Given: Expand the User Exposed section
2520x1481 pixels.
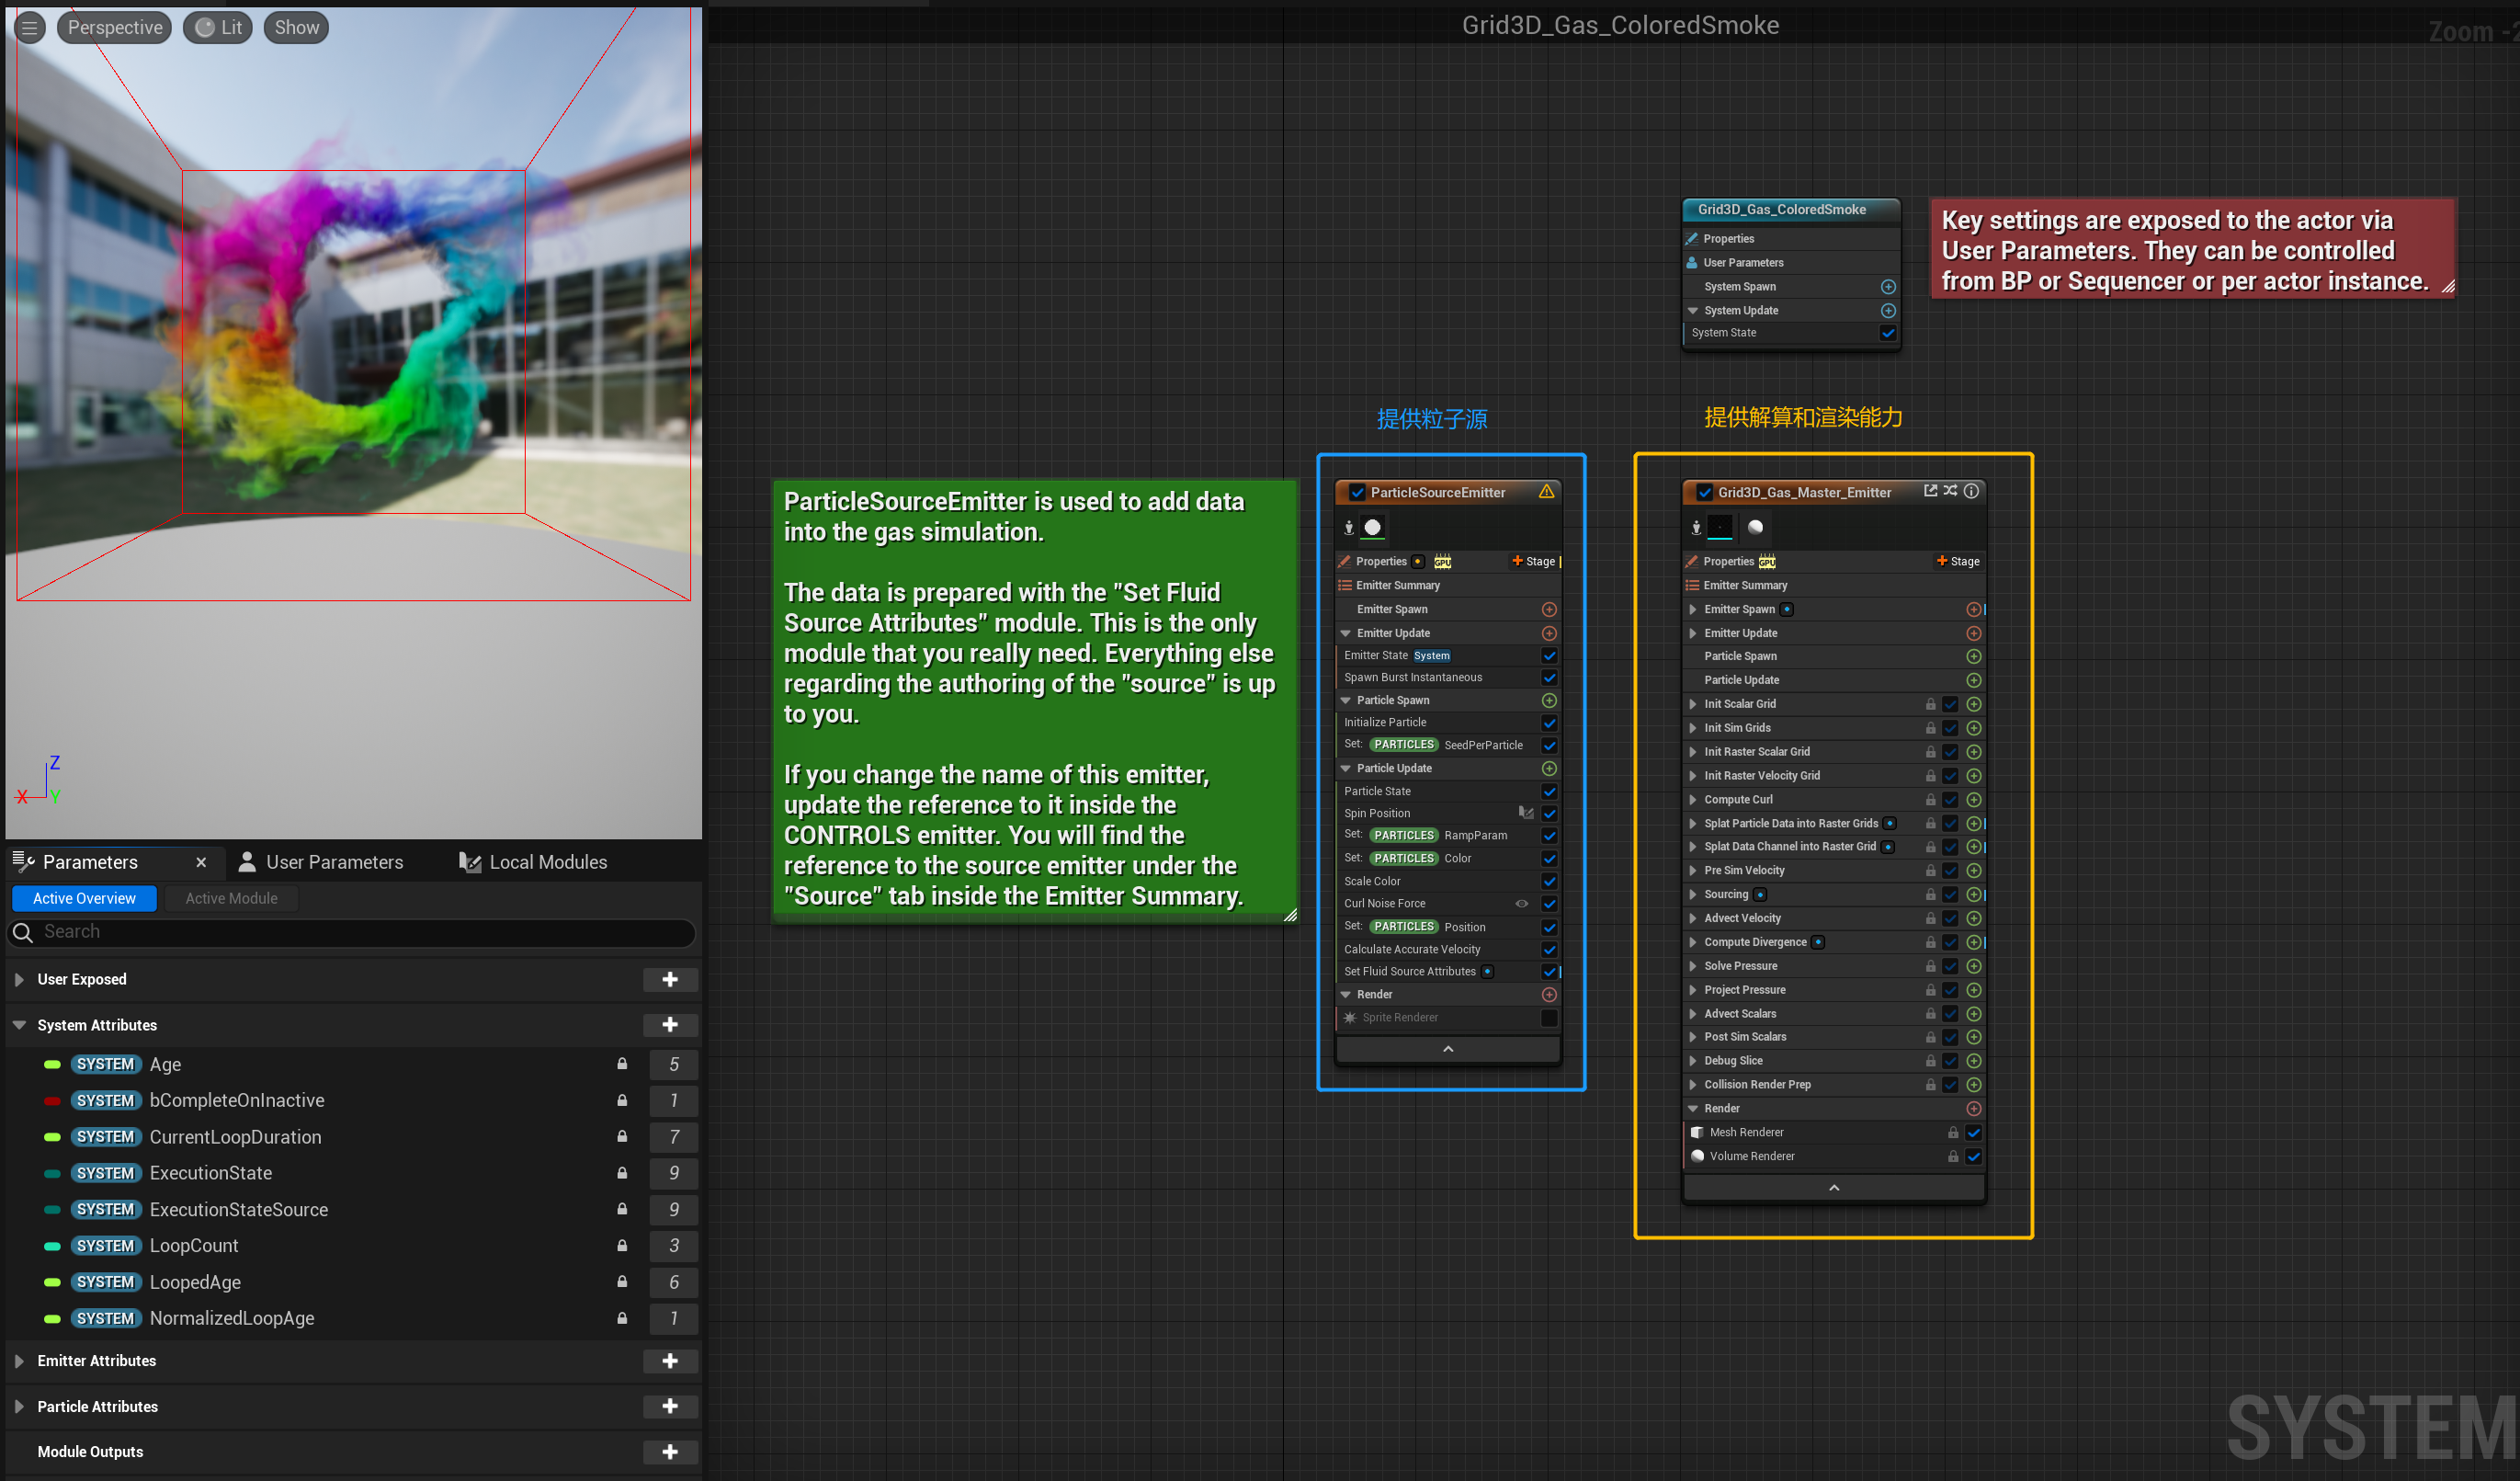Looking at the screenshot, I should pyautogui.click(x=19, y=980).
